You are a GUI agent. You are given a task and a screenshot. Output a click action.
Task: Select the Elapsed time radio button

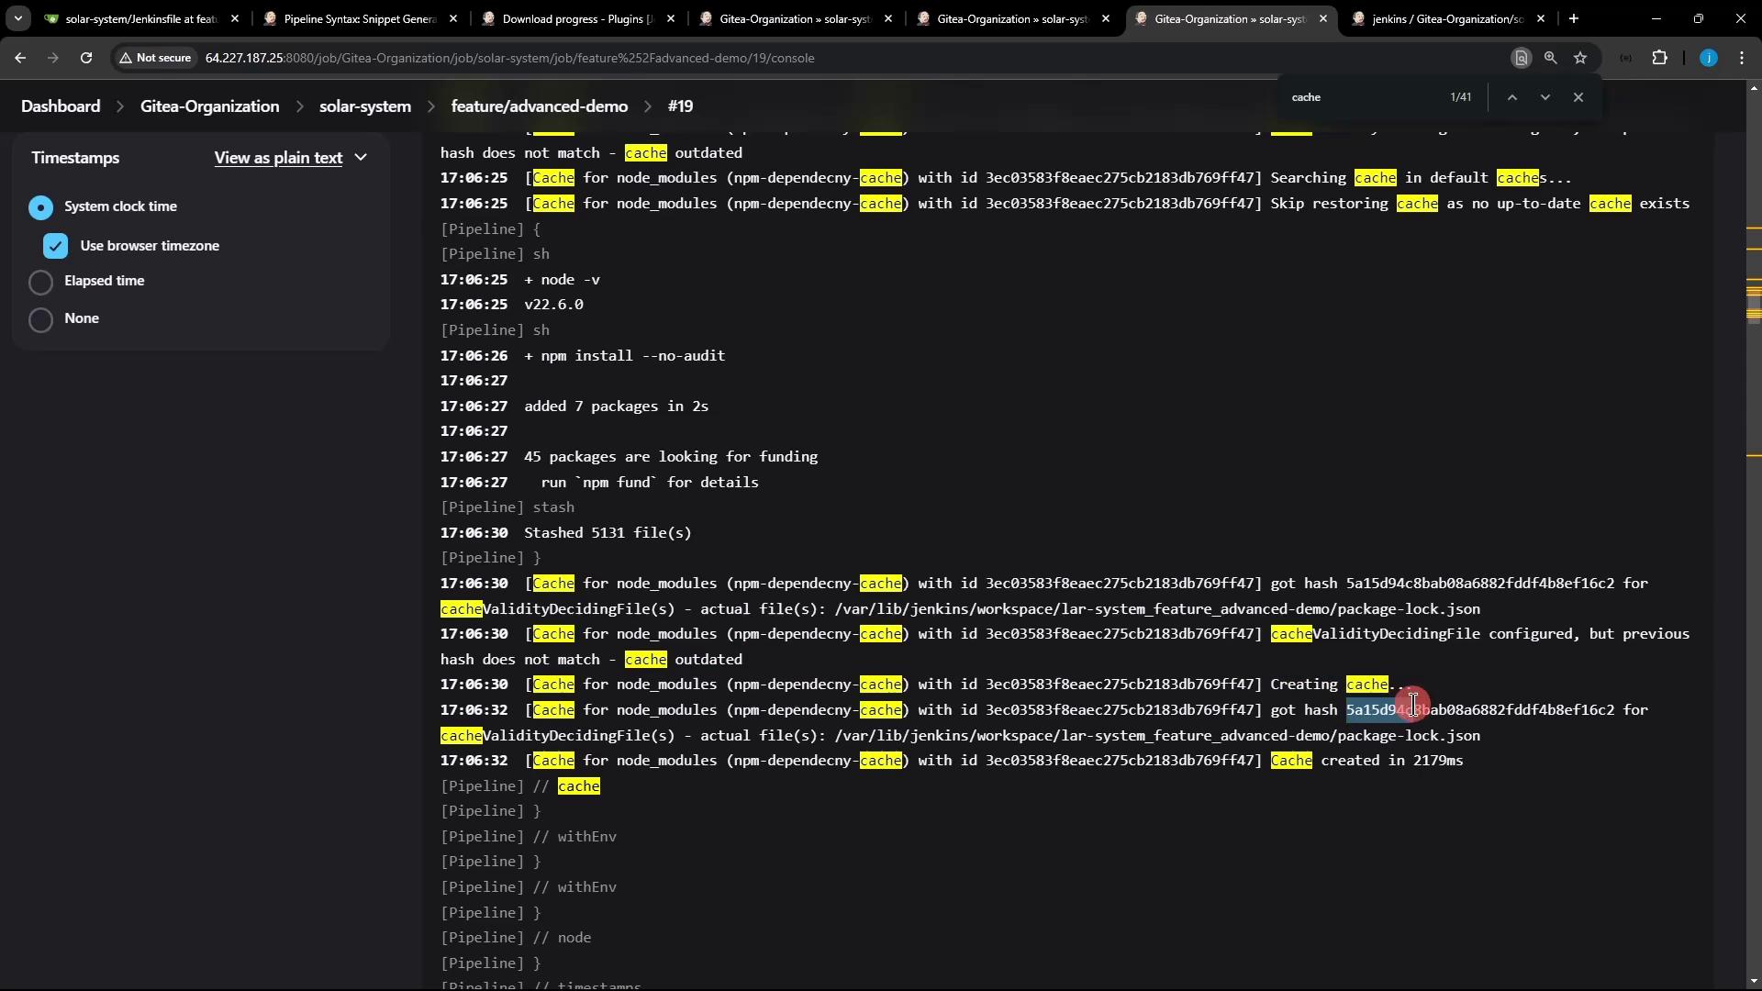point(40,282)
